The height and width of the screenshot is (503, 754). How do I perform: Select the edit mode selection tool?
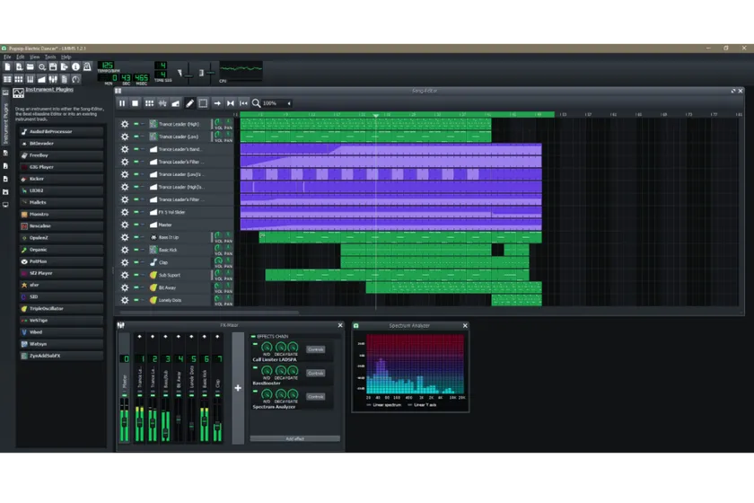204,103
